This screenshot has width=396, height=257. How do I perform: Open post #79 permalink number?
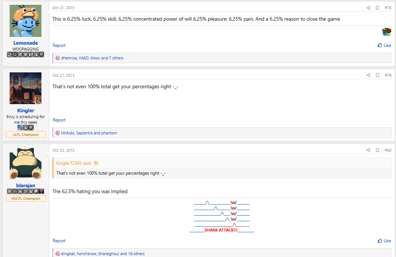point(388,75)
